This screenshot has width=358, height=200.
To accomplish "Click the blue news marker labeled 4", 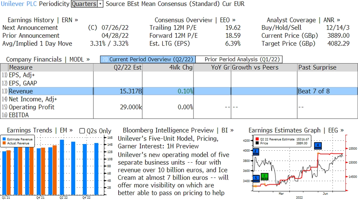I will [318, 145].
